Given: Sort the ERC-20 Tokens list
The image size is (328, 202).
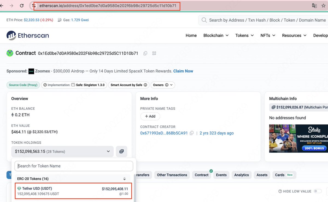Looking at the screenshot, I should [x=125, y=179].
